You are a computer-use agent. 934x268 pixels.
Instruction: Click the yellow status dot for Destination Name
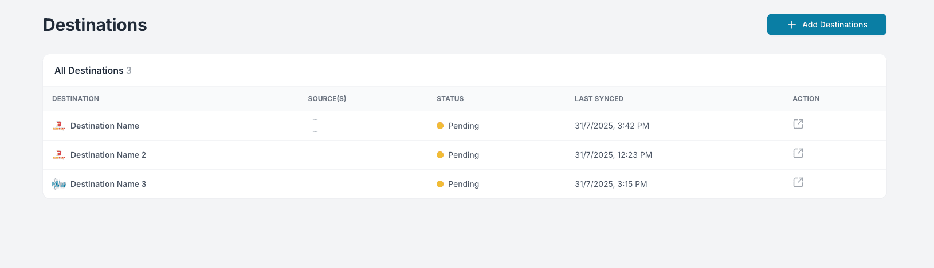pos(440,126)
